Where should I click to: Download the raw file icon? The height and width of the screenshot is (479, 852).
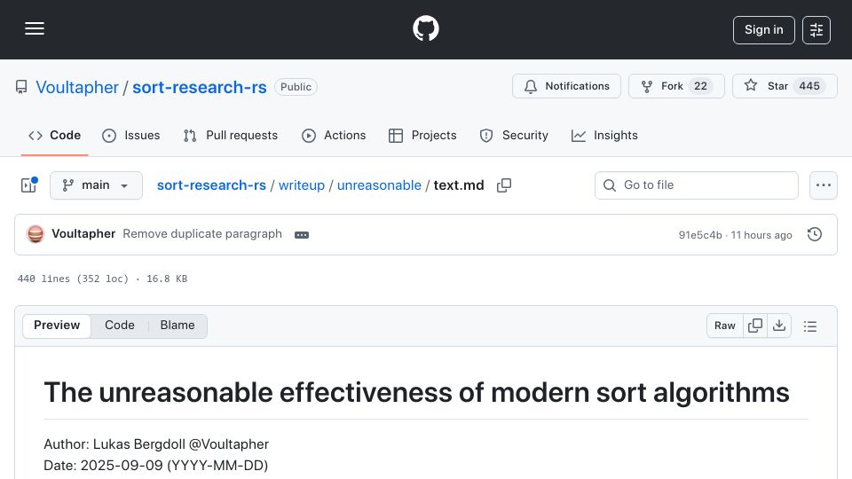coord(779,326)
